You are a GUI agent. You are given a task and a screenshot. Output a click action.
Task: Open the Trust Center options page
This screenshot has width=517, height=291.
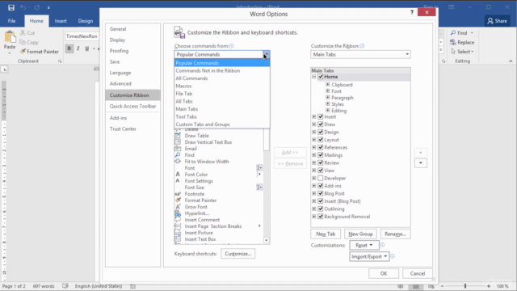tap(132, 129)
